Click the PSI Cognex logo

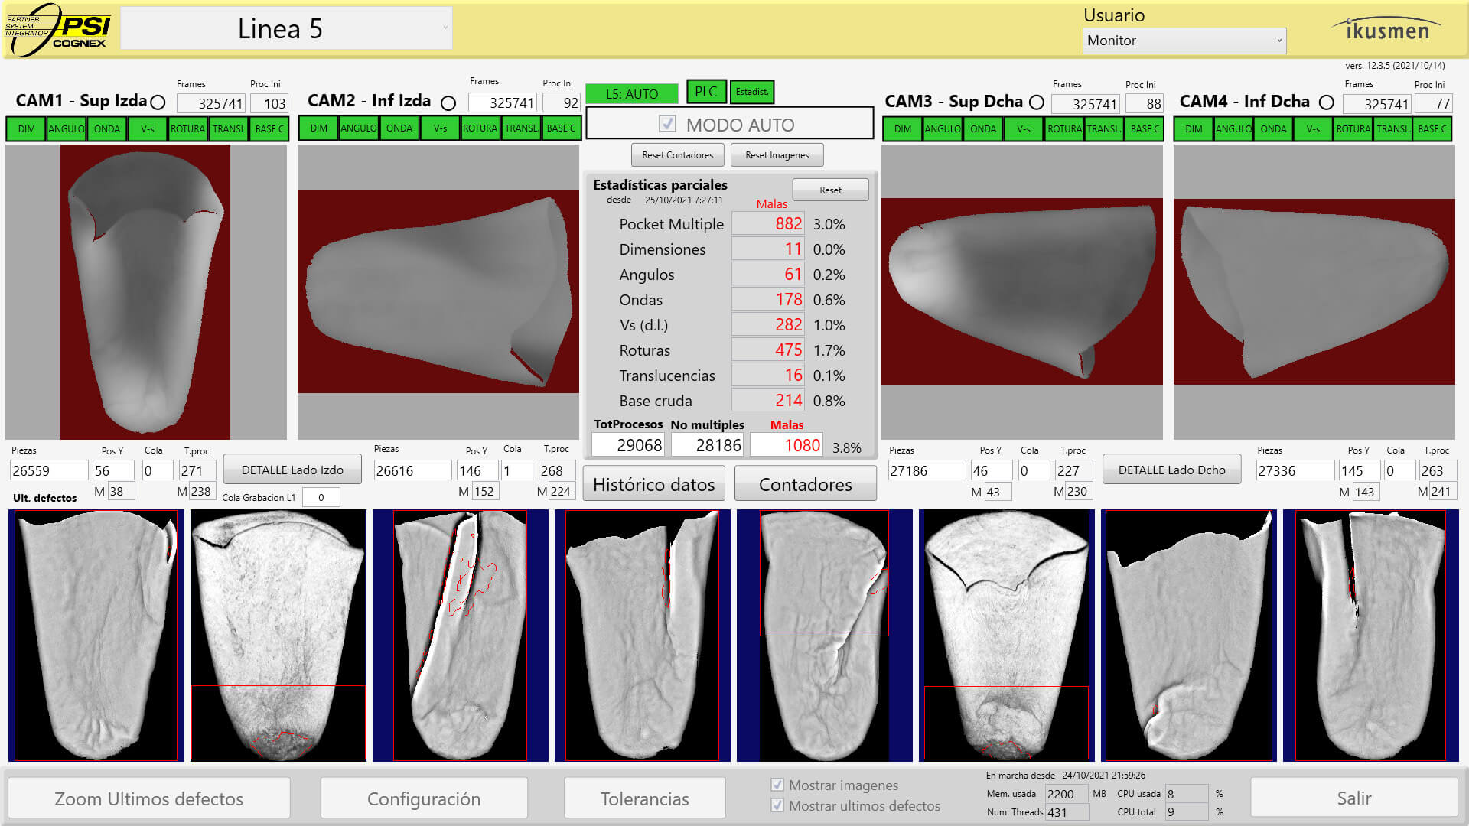click(59, 30)
